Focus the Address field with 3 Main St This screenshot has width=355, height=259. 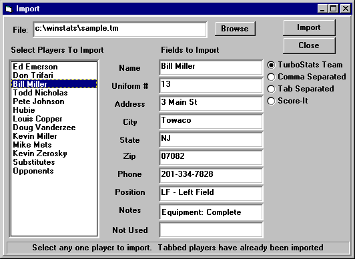pos(211,103)
